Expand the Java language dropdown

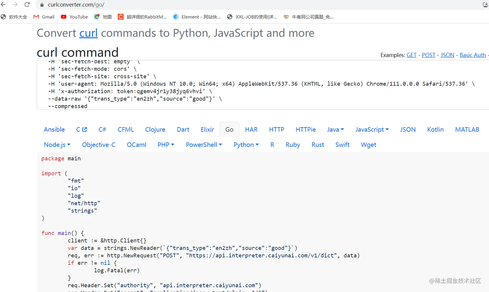pyautogui.click(x=335, y=129)
